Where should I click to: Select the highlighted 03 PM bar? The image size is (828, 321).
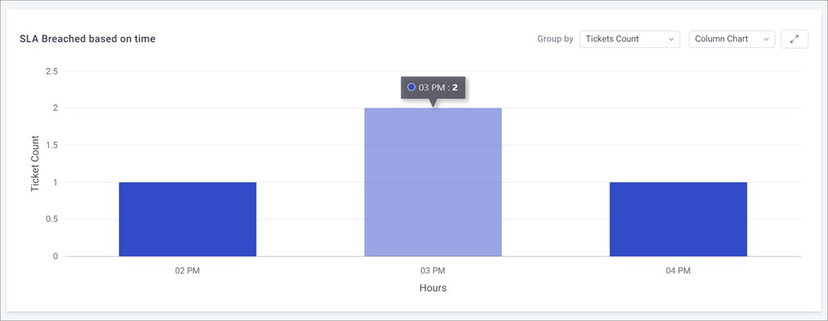[x=433, y=182]
